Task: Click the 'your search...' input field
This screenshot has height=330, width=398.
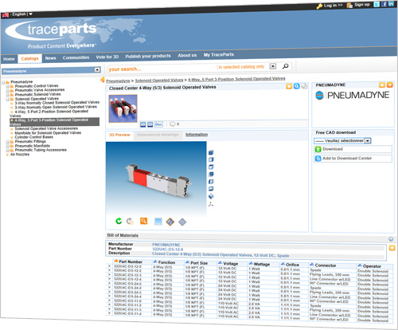Action: [x=162, y=69]
